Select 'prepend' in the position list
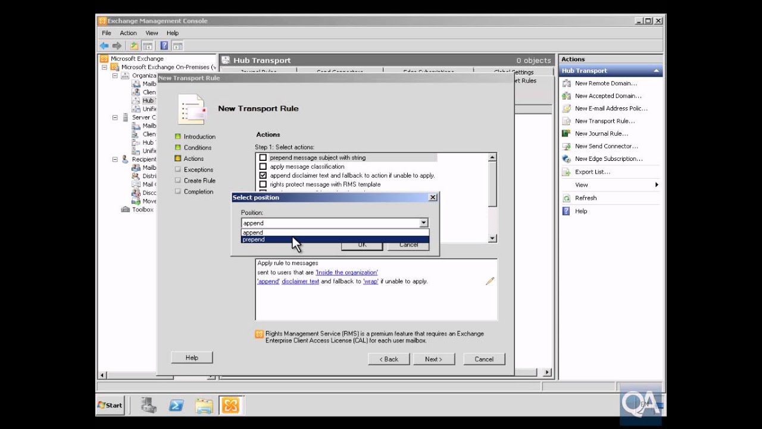Image resolution: width=762 pixels, height=429 pixels. (335, 240)
